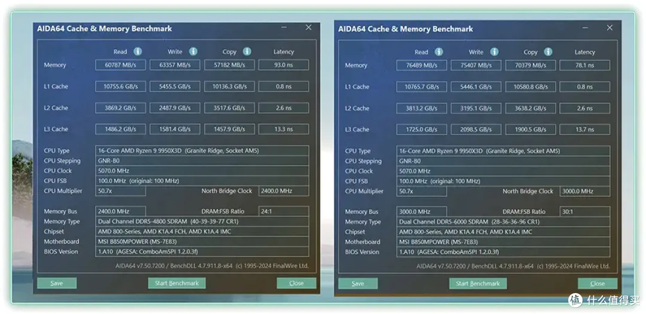Minimize the right AIDA64 window
This screenshot has width=646, height=314.
click(x=585, y=28)
